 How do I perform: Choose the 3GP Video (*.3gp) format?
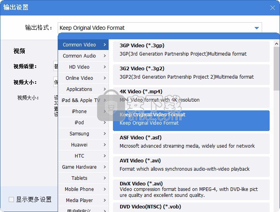(191, 52)
